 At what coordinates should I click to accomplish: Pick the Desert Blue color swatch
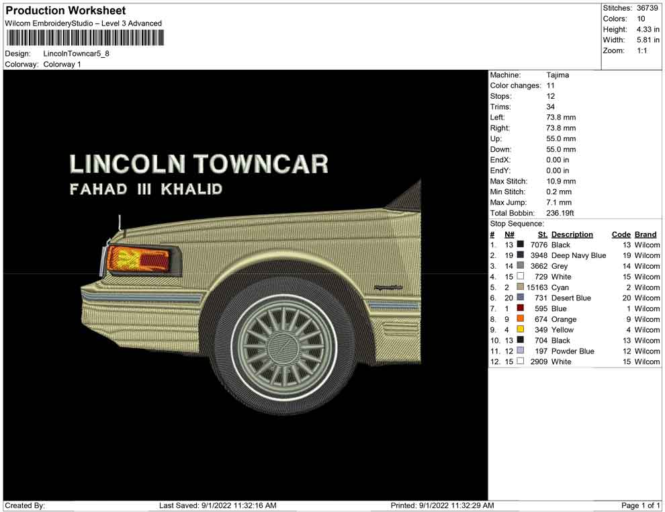[x=521, y=298]
